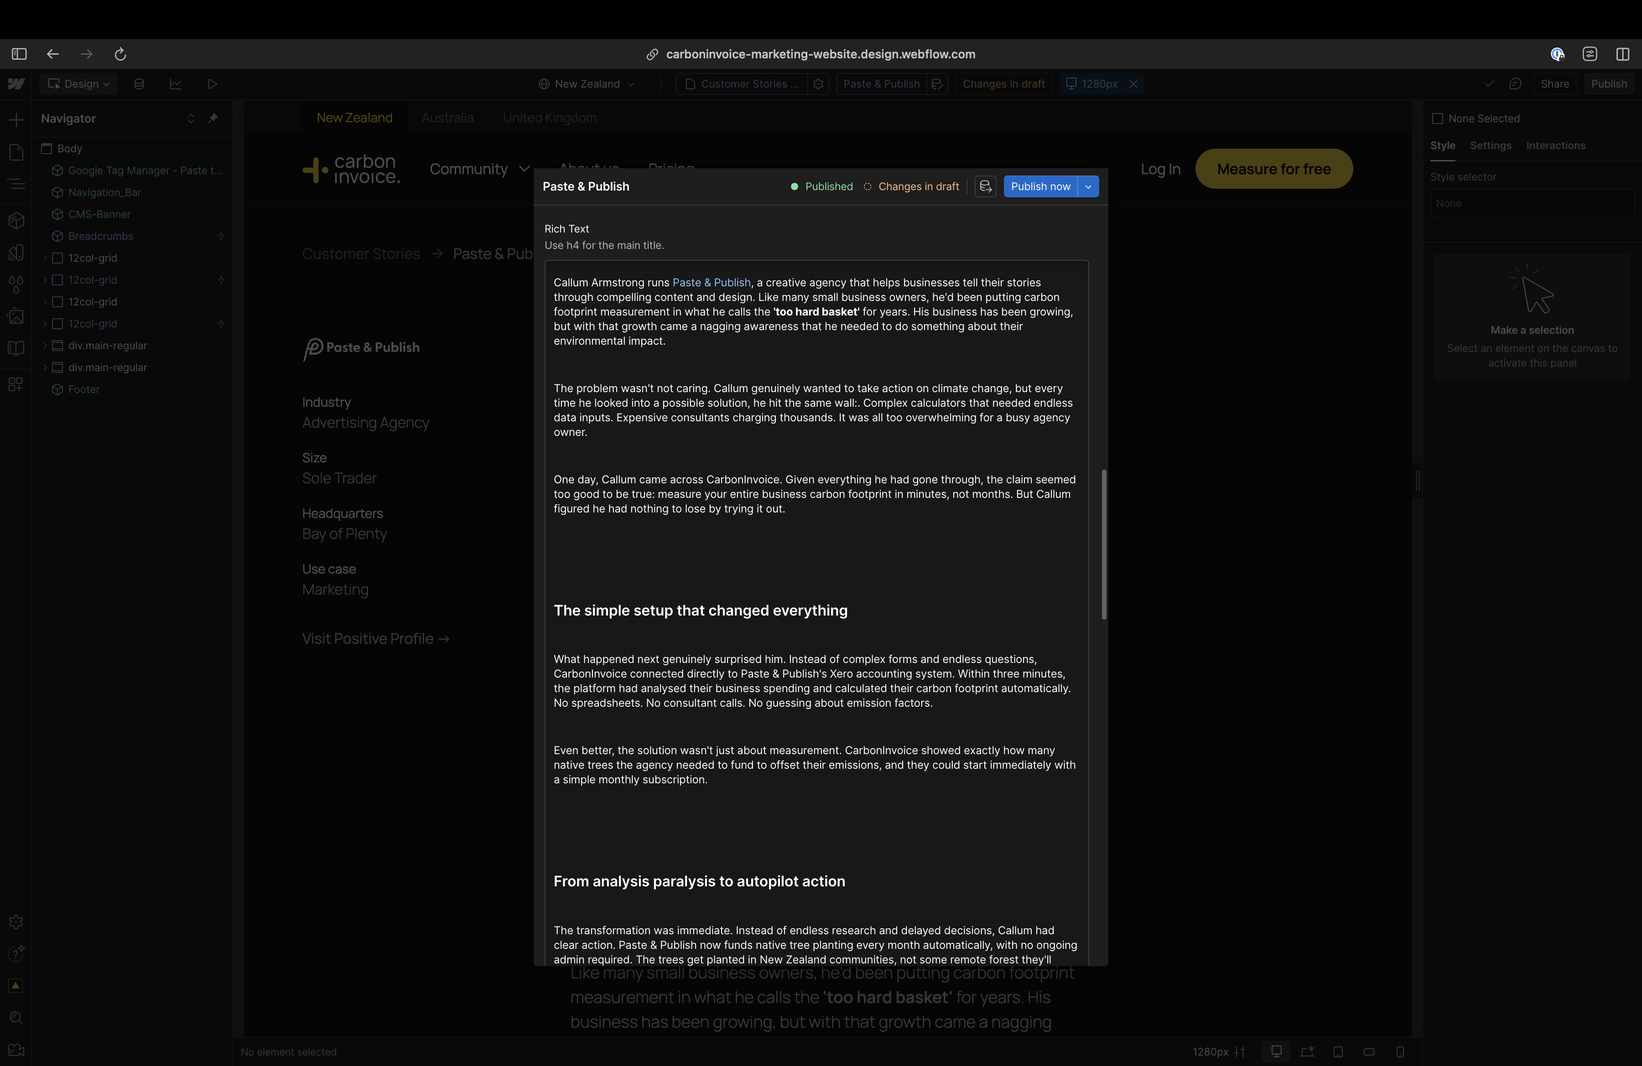Switch to laptop starred breakpoint icon
The height and width of the screenshot is (1066, 1642).
pos(1307,1051)
